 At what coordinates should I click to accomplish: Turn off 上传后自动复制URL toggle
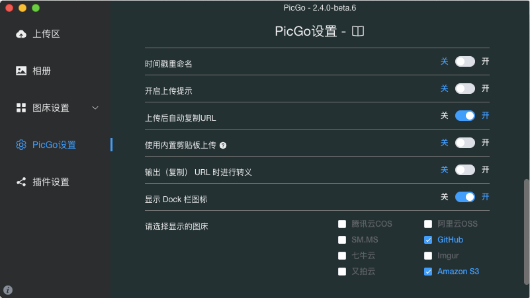(x=464, y=116)
